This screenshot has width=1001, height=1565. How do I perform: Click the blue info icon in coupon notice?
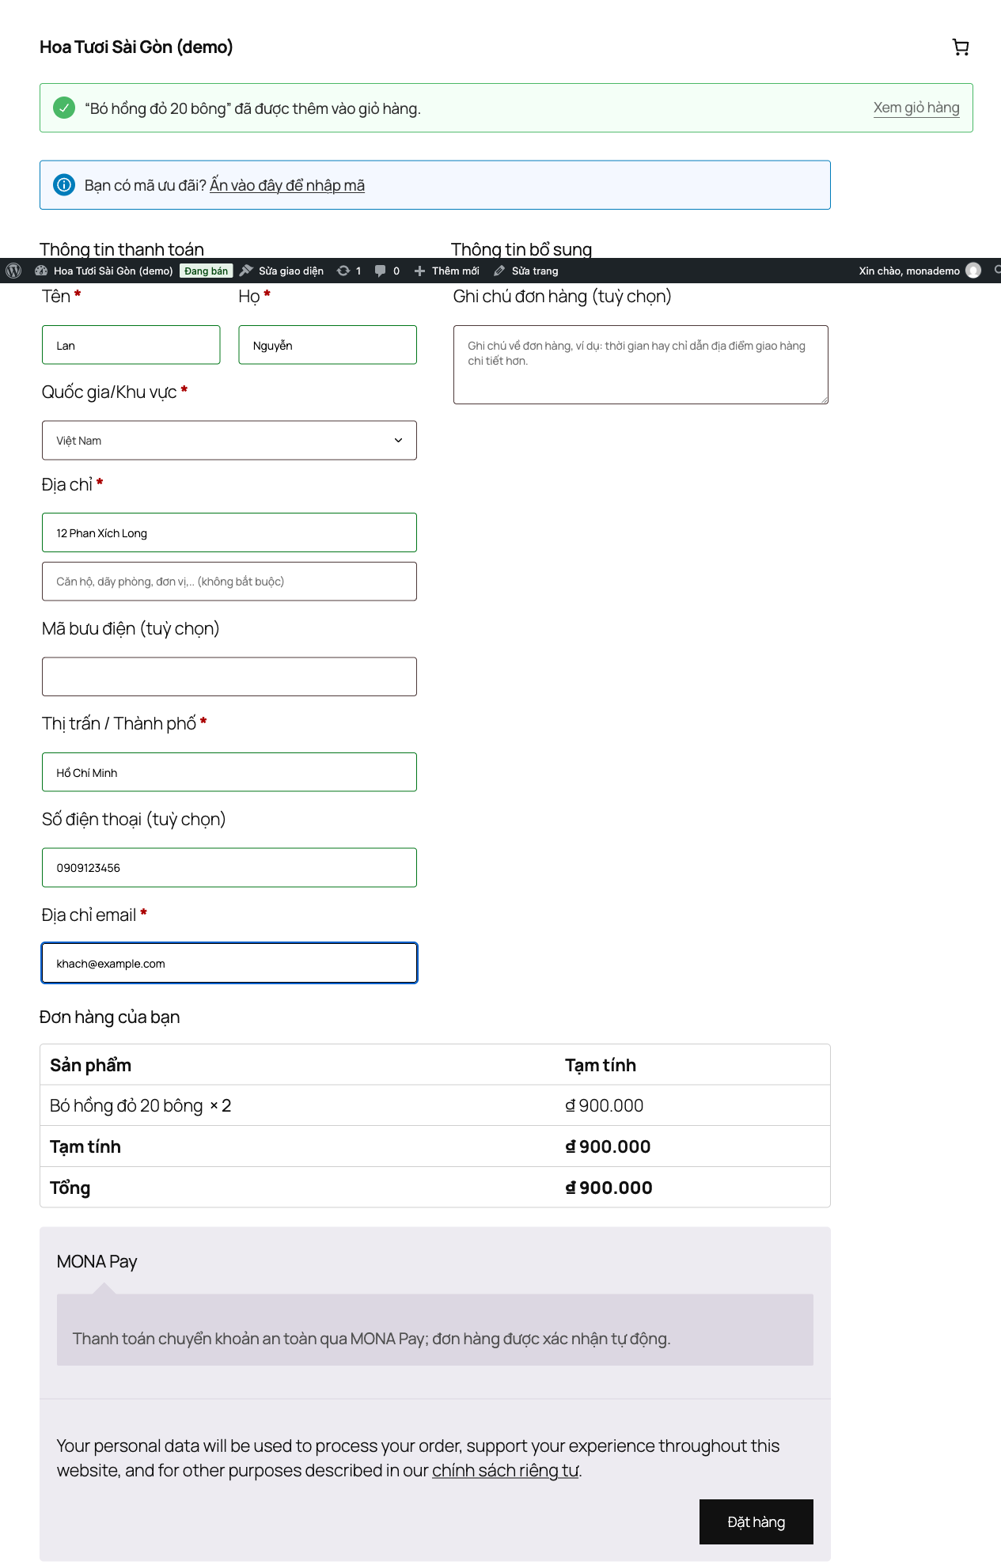coord(64,185)
